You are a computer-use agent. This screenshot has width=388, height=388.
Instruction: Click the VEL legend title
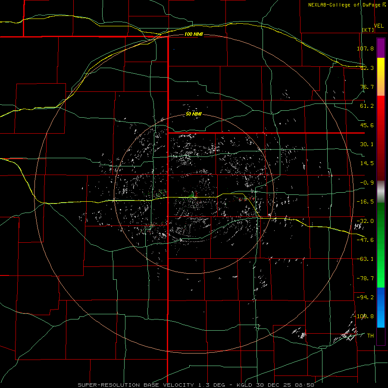tap(379, 26)
